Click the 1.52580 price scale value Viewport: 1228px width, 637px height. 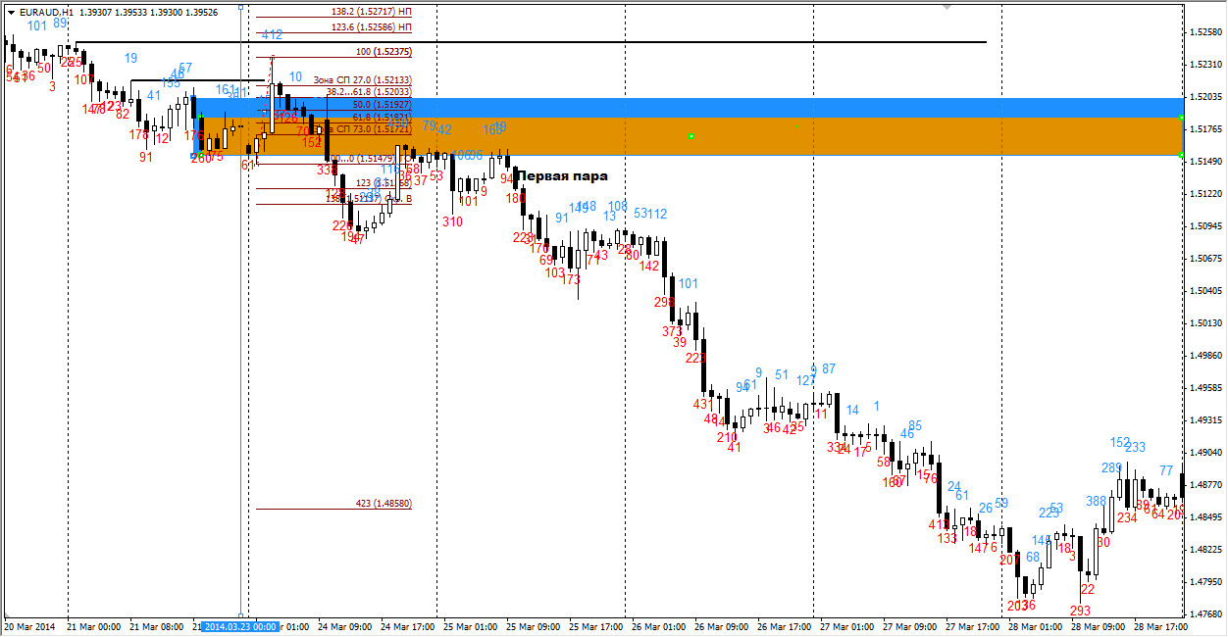[x=1204, y=32]
